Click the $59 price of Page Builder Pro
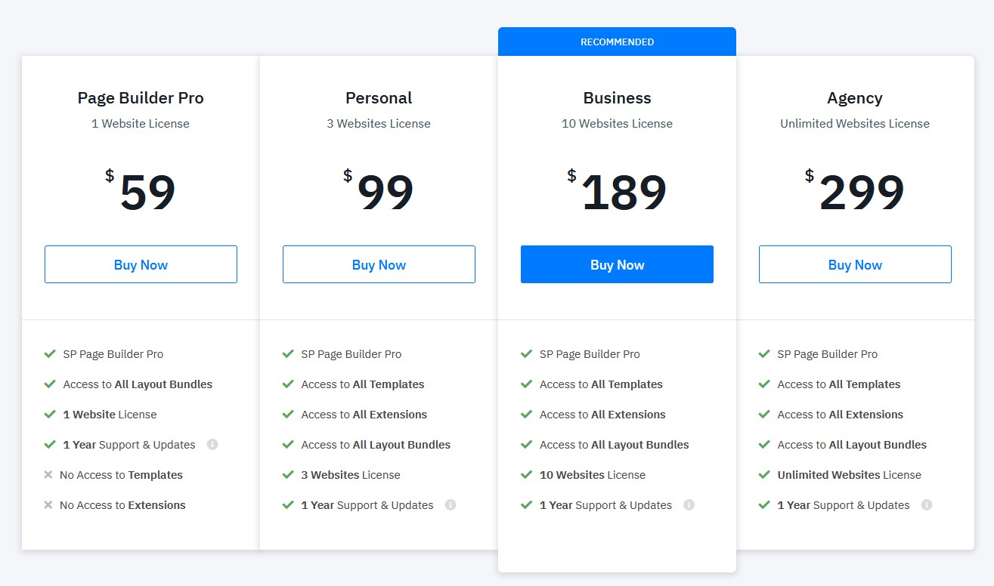The width and height of the screenshot is (994, 586). click(141, 192)
